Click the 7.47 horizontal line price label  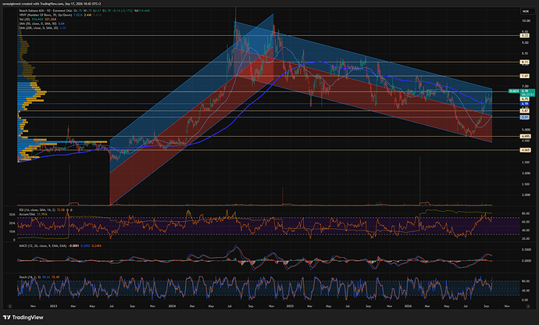[x=525, y=76]
